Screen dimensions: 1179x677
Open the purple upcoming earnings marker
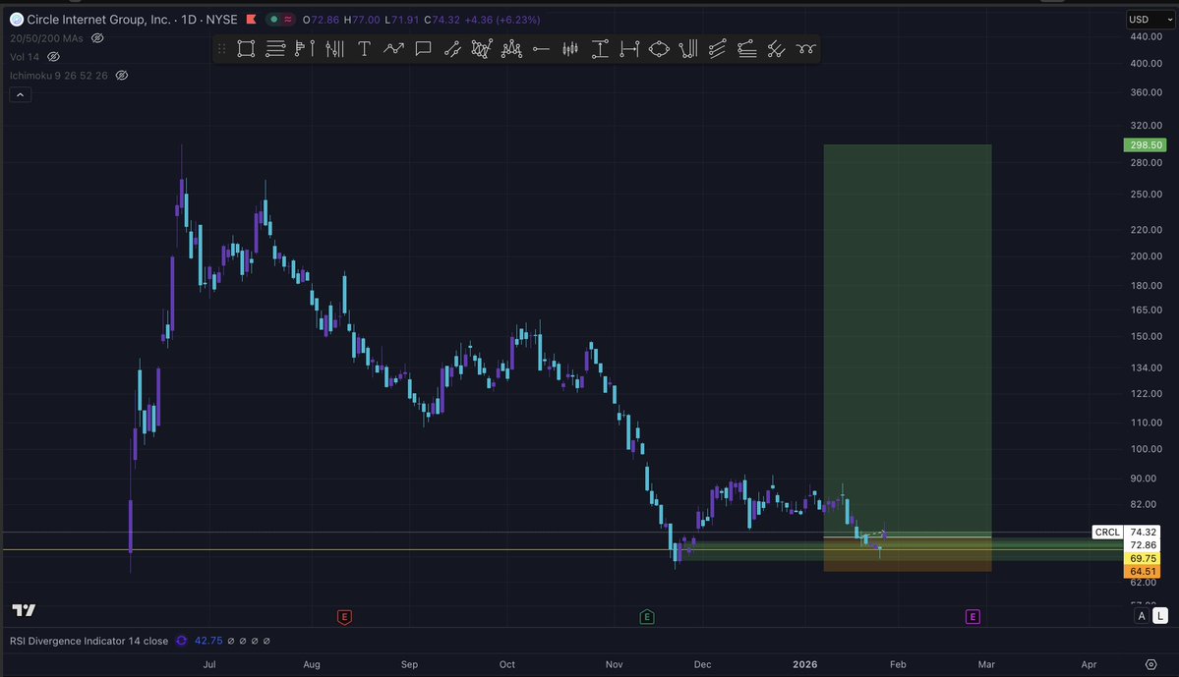tap(973, 617)
